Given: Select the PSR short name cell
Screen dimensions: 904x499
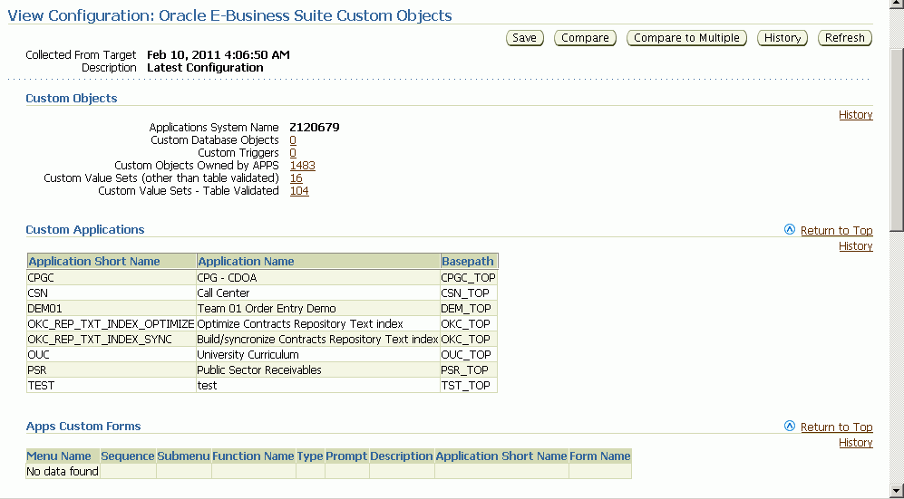Looking at the screenshot, I should pyautogui.click(x=112, y=369).
